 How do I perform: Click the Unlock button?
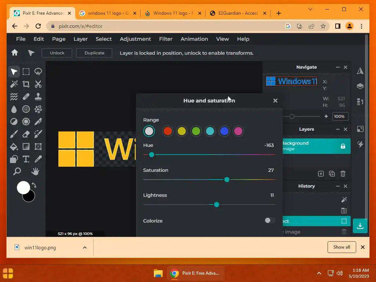(x=57, y=53)
